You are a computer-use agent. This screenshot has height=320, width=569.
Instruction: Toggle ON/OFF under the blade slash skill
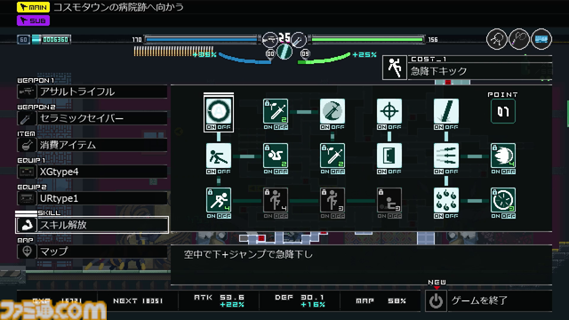click(x=446, y=127)
